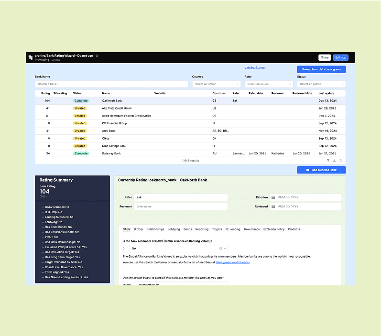Click Unrated badge for Areti Bank
381x336 pixels.
coord(80,131)
